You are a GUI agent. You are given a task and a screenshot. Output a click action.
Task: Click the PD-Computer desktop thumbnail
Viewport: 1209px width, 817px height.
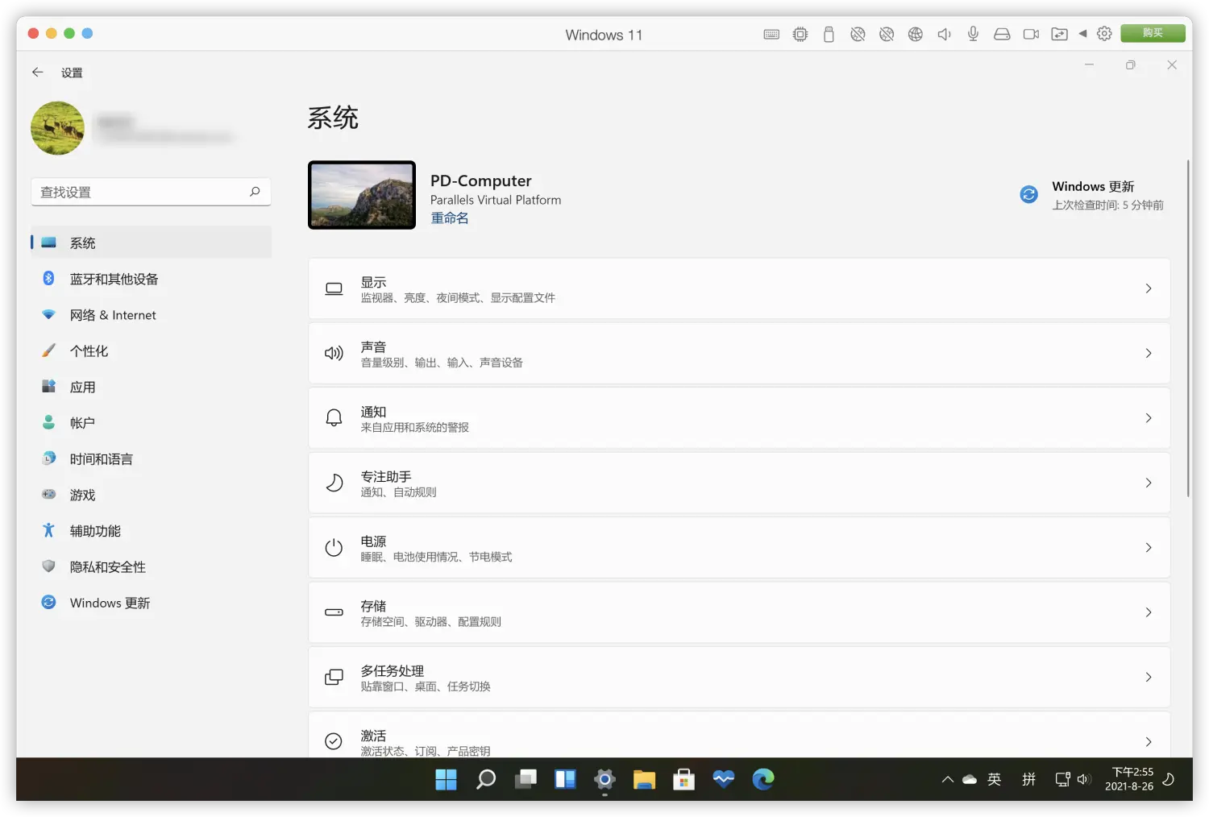pyautogui.click(x=362, y=195)
